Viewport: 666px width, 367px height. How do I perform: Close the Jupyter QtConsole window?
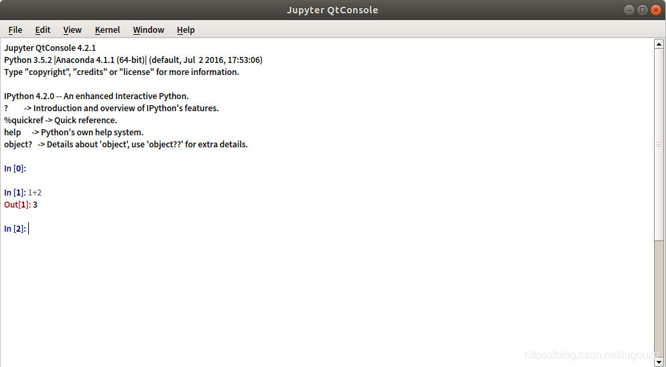[655, 10]
